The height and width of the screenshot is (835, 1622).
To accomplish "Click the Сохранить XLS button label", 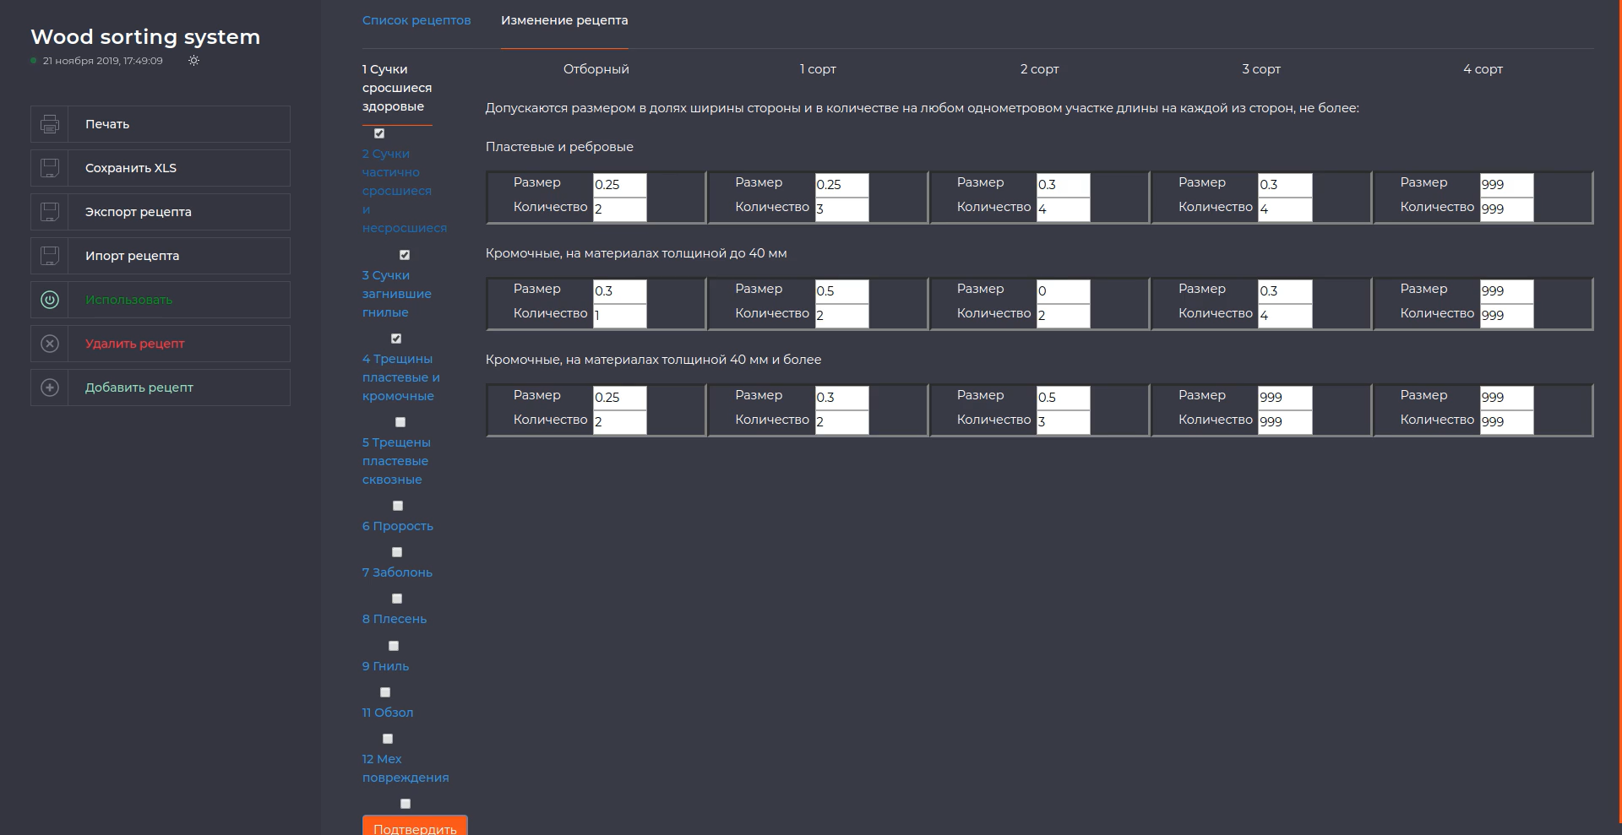I will 131,168.
